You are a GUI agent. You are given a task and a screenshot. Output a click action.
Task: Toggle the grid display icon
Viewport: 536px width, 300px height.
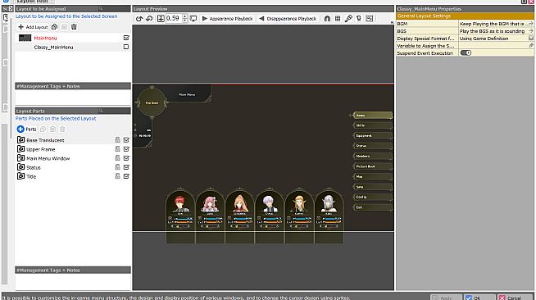[338, 19]
